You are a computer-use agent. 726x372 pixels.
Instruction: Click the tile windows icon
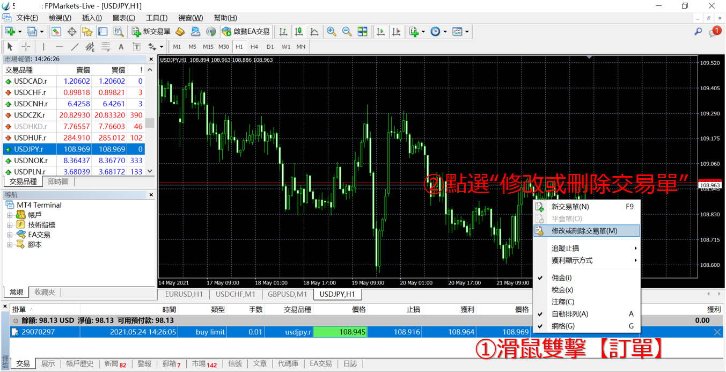point(363,32)
